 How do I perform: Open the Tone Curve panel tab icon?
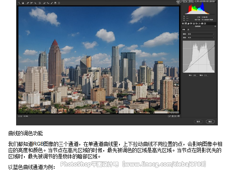[x=186, y=24]
